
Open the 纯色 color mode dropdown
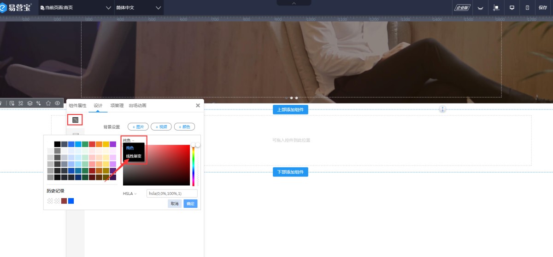pyautogui.click(x=129, y=140)
